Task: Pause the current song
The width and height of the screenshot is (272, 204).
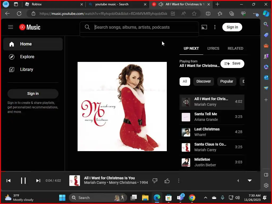Action: pos(23,181)
